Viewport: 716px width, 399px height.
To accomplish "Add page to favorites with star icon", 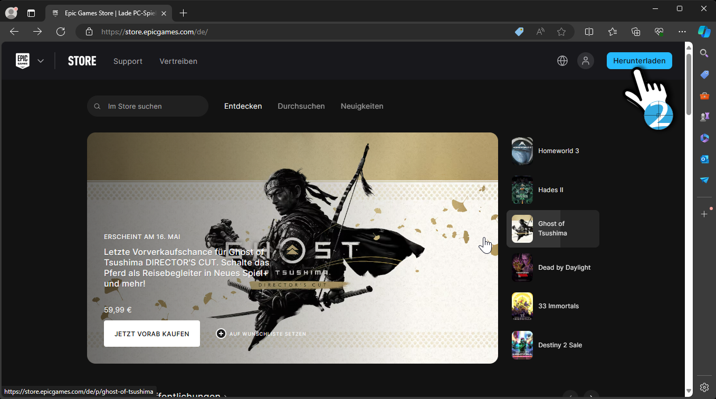I will point(561,32).
